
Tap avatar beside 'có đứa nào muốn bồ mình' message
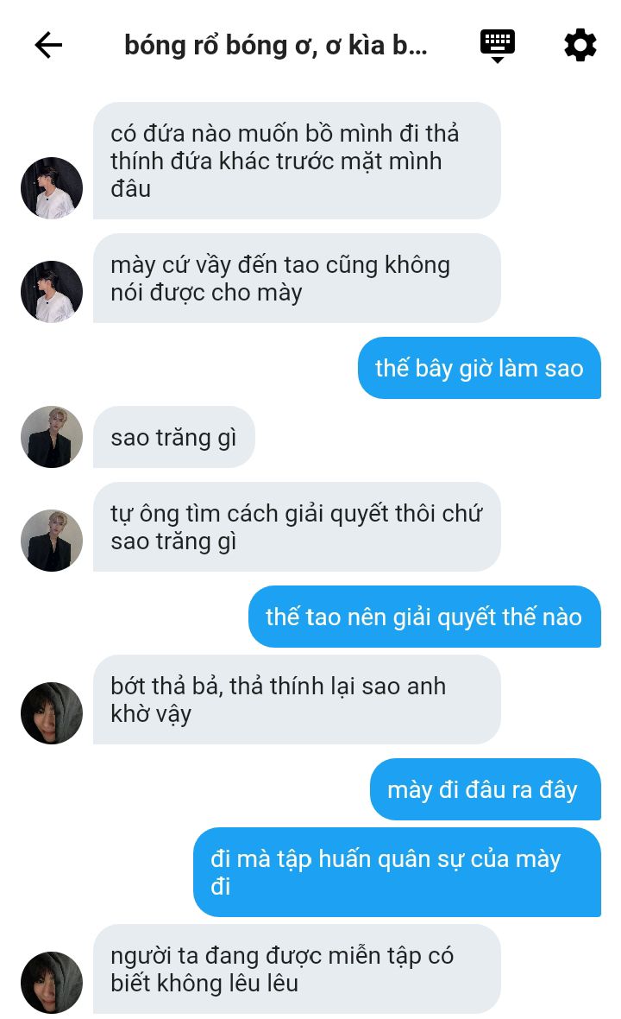point(52,187)
